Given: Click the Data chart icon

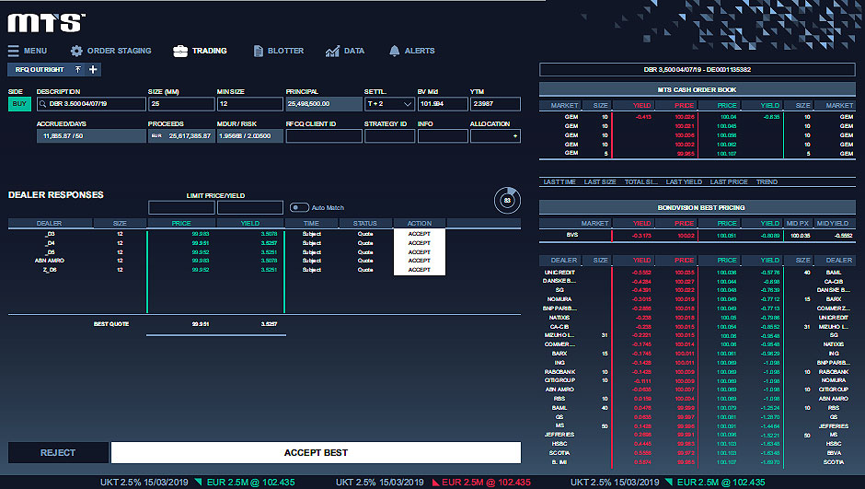Looking at the screenshot, I should (x=332, y=51).
